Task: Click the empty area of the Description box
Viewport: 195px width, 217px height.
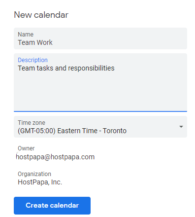Action: click(100, 92)
